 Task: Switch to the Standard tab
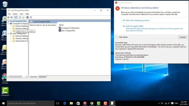(42, 77)
